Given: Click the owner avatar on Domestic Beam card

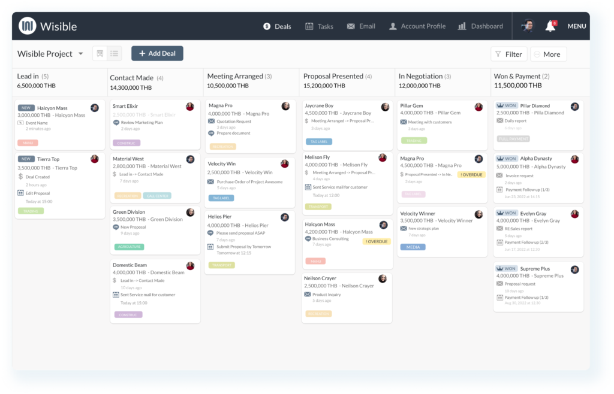Looking at the screenshot, I should (190, 266).
